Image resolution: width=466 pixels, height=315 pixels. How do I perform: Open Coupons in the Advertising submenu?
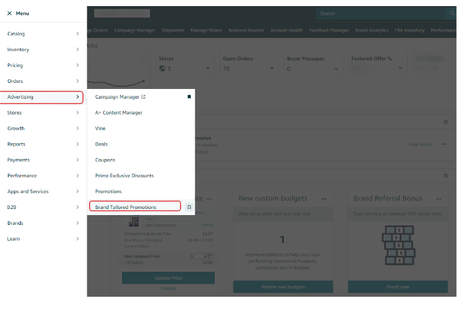[x=105, y=160]
